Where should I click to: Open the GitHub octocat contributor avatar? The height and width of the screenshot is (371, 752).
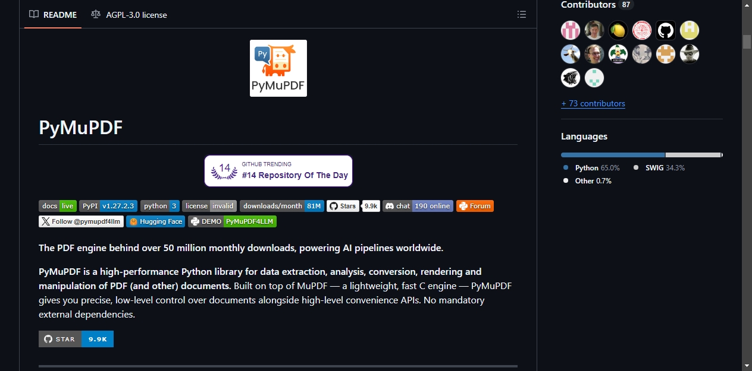[x=666, y=30]
